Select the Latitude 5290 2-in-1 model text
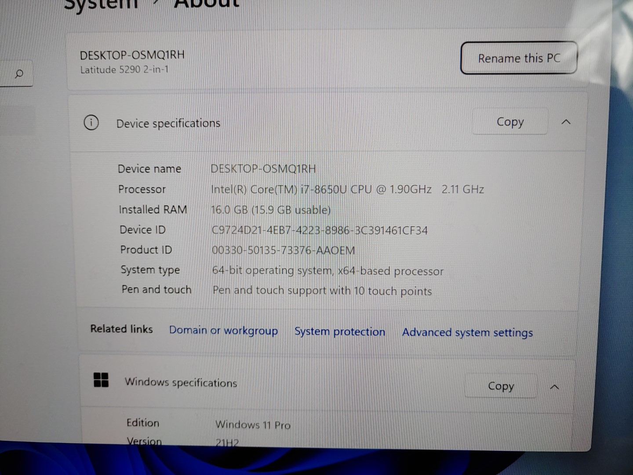The width and height of the screenshot is (633, 475). coord(124,69)
